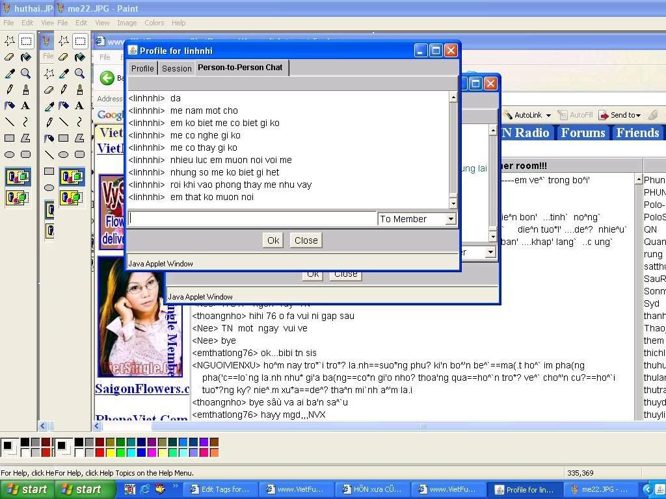Screen dimensions: 666x499
Task: Choose the Curve tool in leftmost toolbox
Action: click(x=26, y=122)
